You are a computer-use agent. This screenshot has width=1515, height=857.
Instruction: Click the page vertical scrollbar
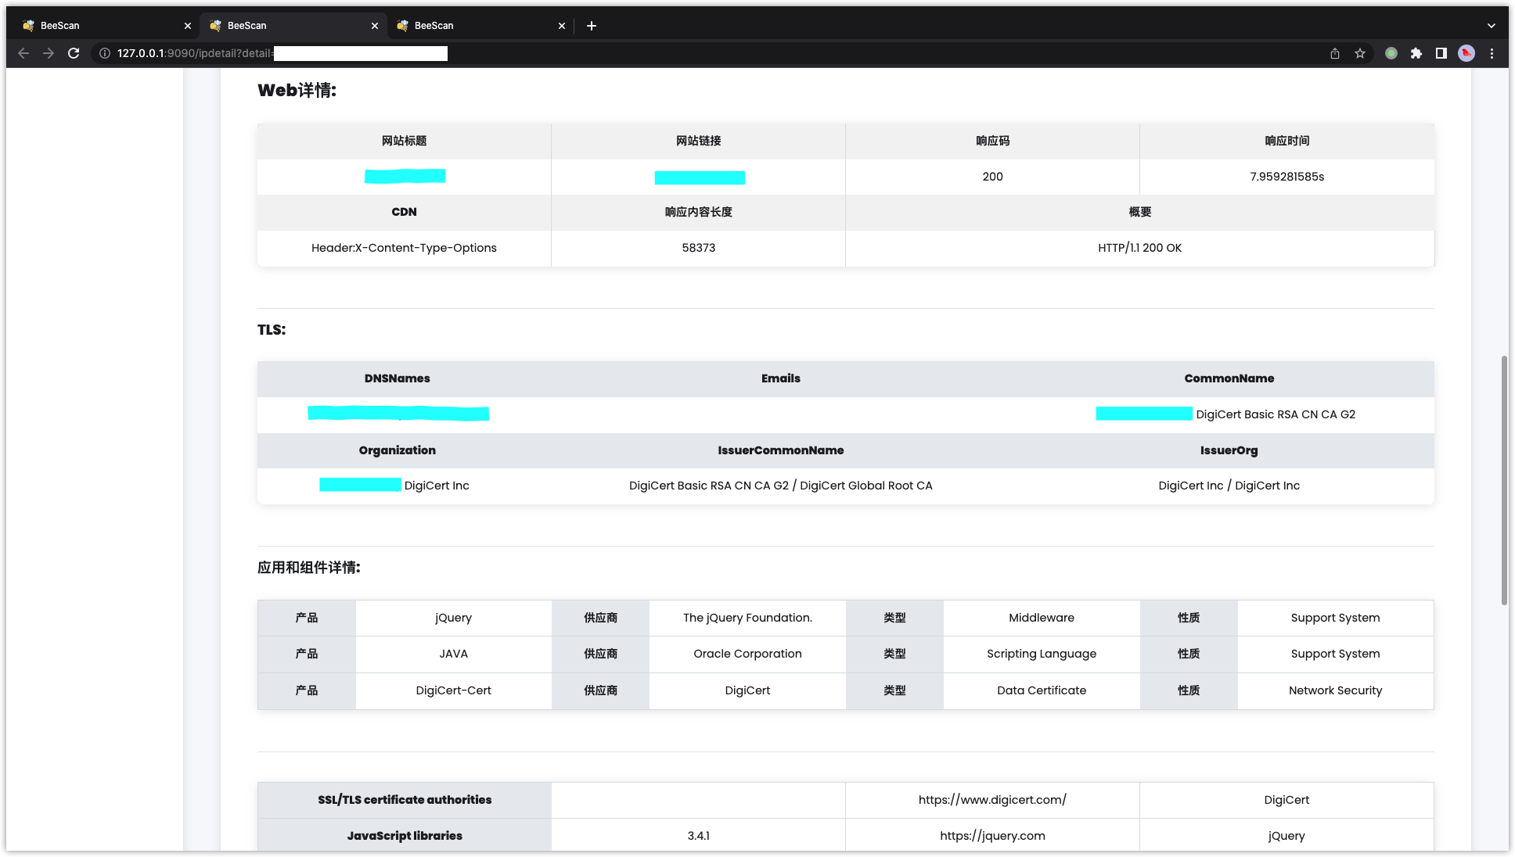click(1504, 480)
